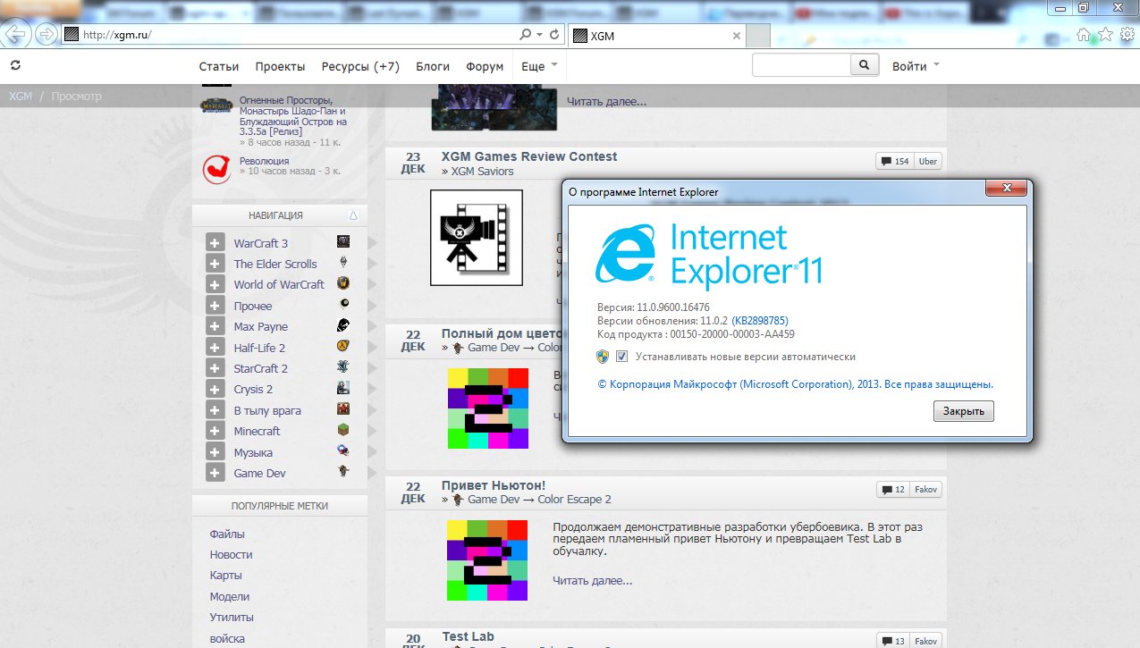Open the Color Escape colorful thumbnail for Привет Ньютон
Viewport: 1140px width, 648px height.
[x=487, y=560]
